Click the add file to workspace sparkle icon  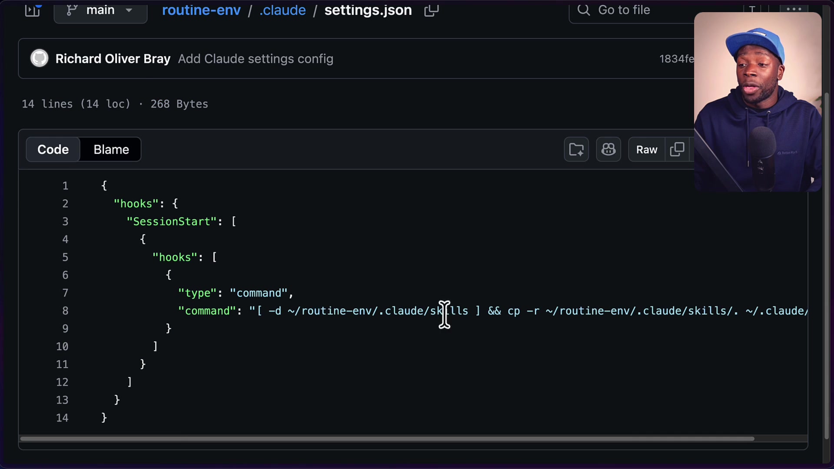[x=576, y=149]
